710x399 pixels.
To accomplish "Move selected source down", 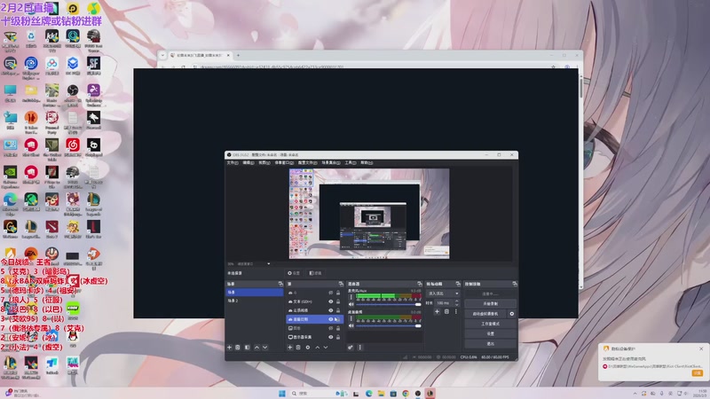I will pos(326,348).
